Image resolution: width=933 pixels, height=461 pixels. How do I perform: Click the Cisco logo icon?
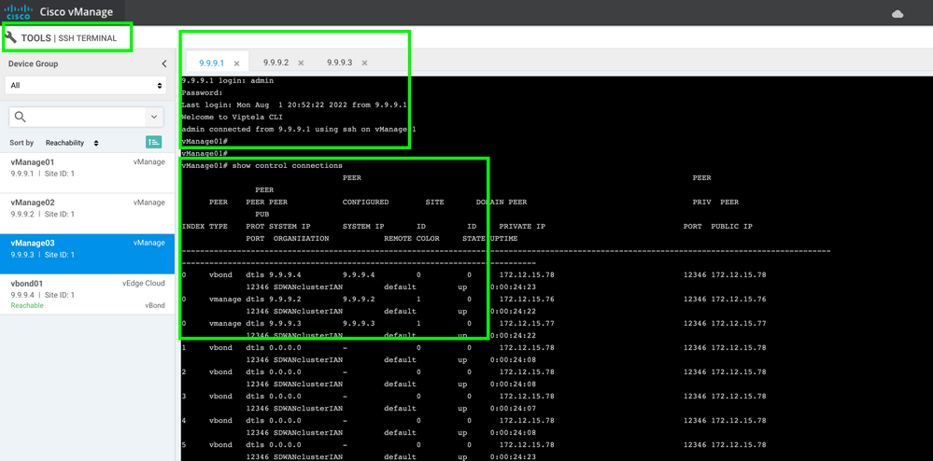[x=18, y=12]
